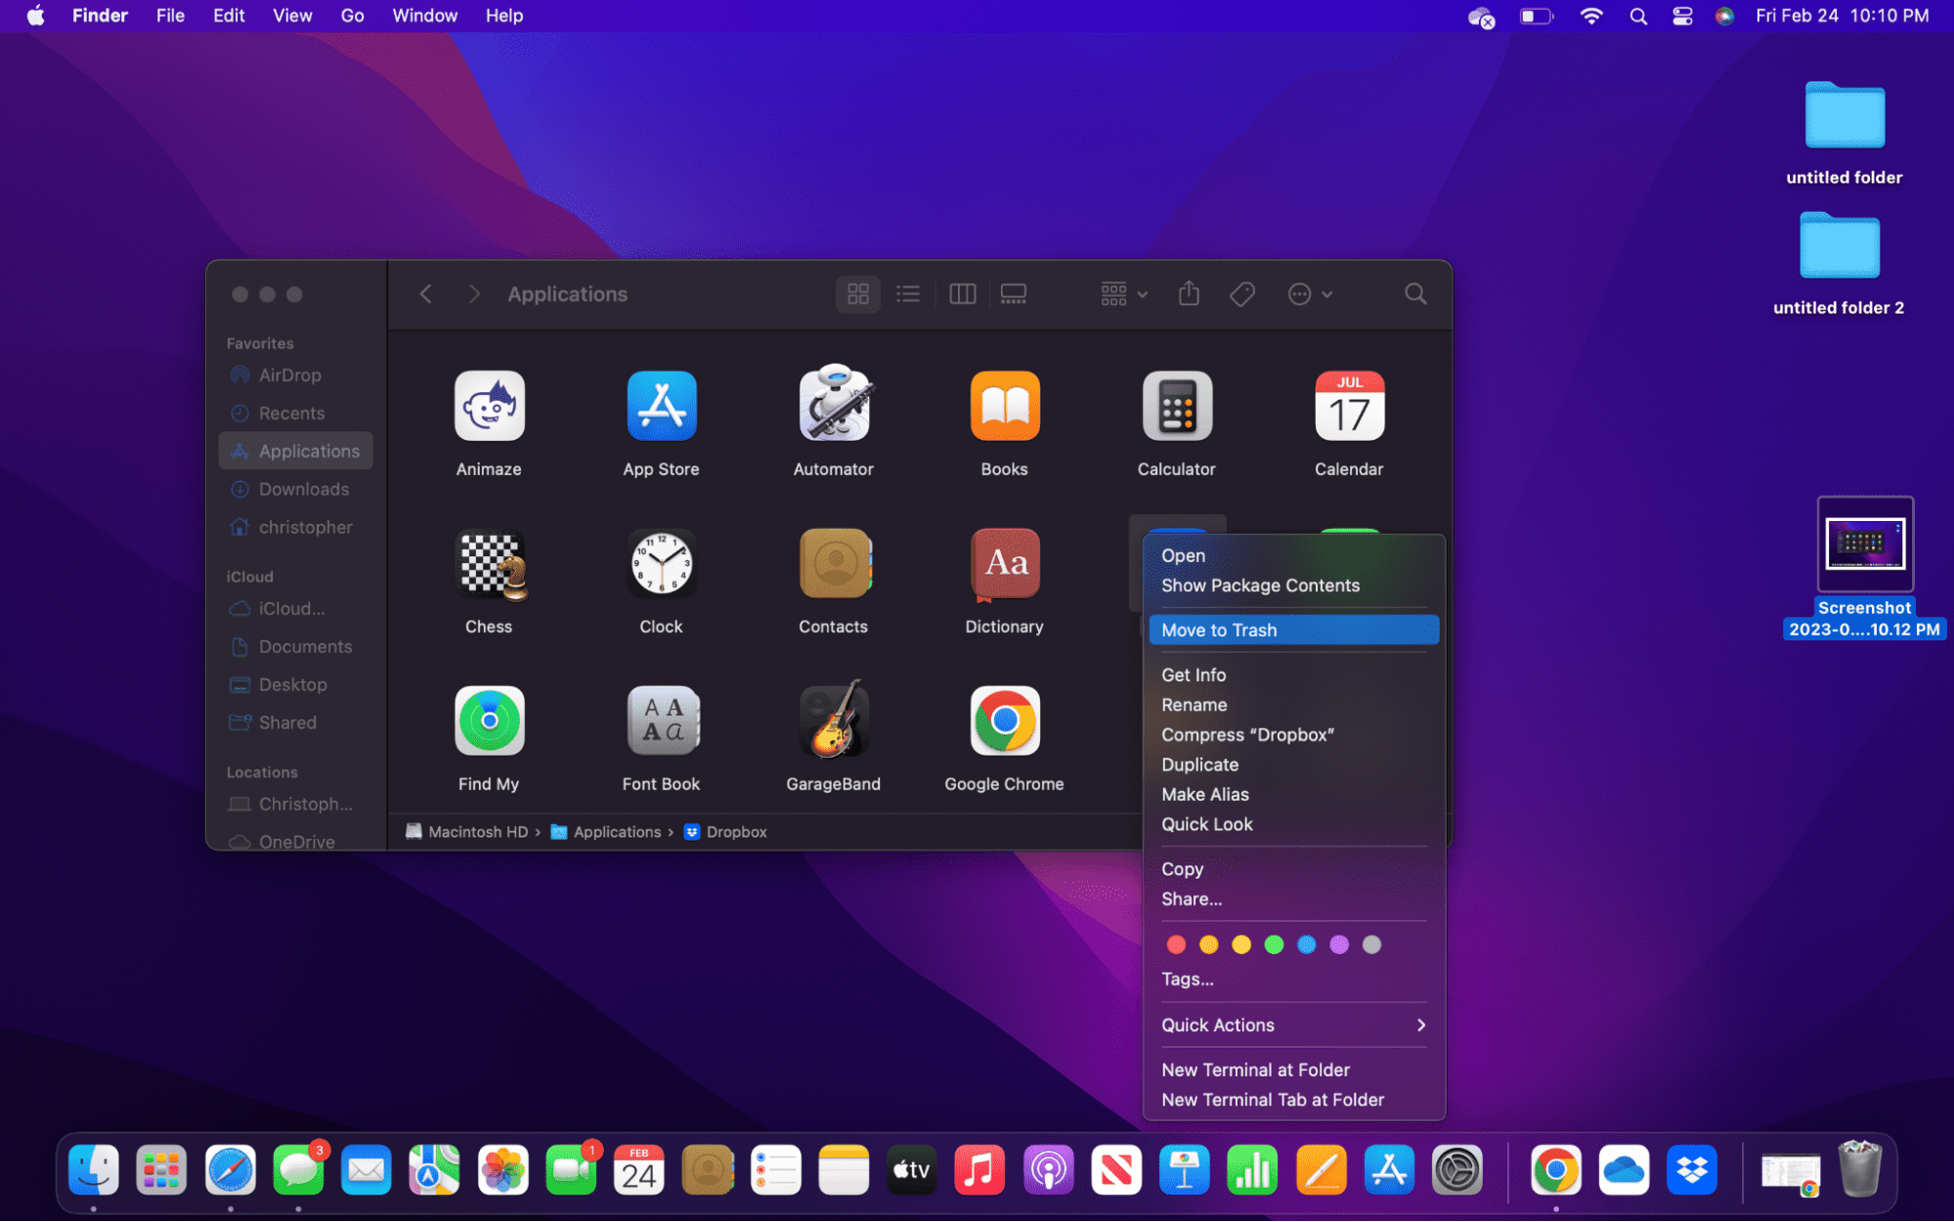The width and height of the screenshot is (1954, 1222).
Task: Choose New Terminal Tab at Folder
Action: 1293,1100
